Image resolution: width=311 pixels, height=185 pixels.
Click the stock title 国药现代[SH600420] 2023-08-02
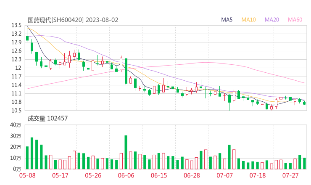click(73, 20)
